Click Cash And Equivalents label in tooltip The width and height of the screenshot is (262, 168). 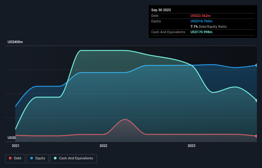[x=168, y=32]
